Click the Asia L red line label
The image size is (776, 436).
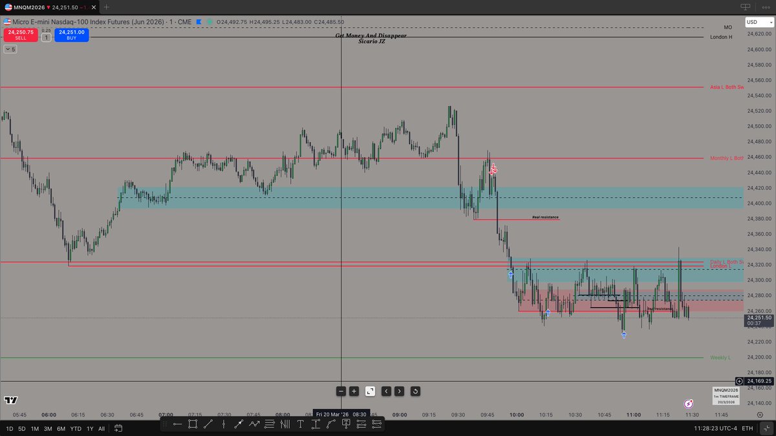(x=727, y=87)
